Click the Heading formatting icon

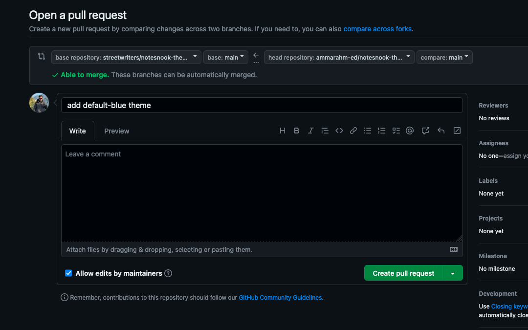click(283, 131)
